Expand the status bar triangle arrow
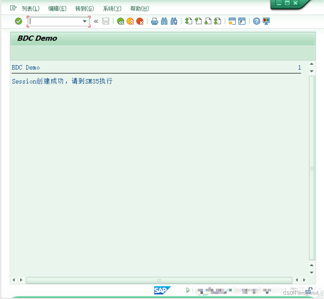The image size is (324, 299). point(188,290)
